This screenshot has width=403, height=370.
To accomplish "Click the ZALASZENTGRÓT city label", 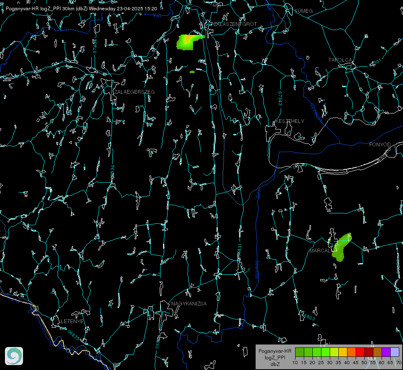I will pyautogui.click(x=235, y=24).
